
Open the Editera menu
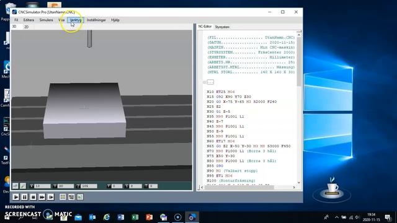click(29, 20)
